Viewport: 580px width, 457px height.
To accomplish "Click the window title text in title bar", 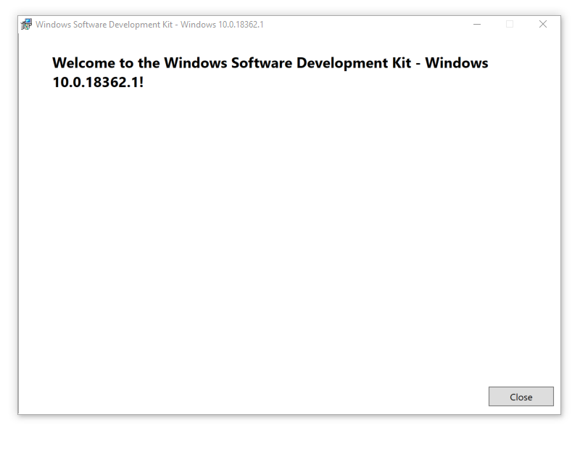I will [149, 24].
